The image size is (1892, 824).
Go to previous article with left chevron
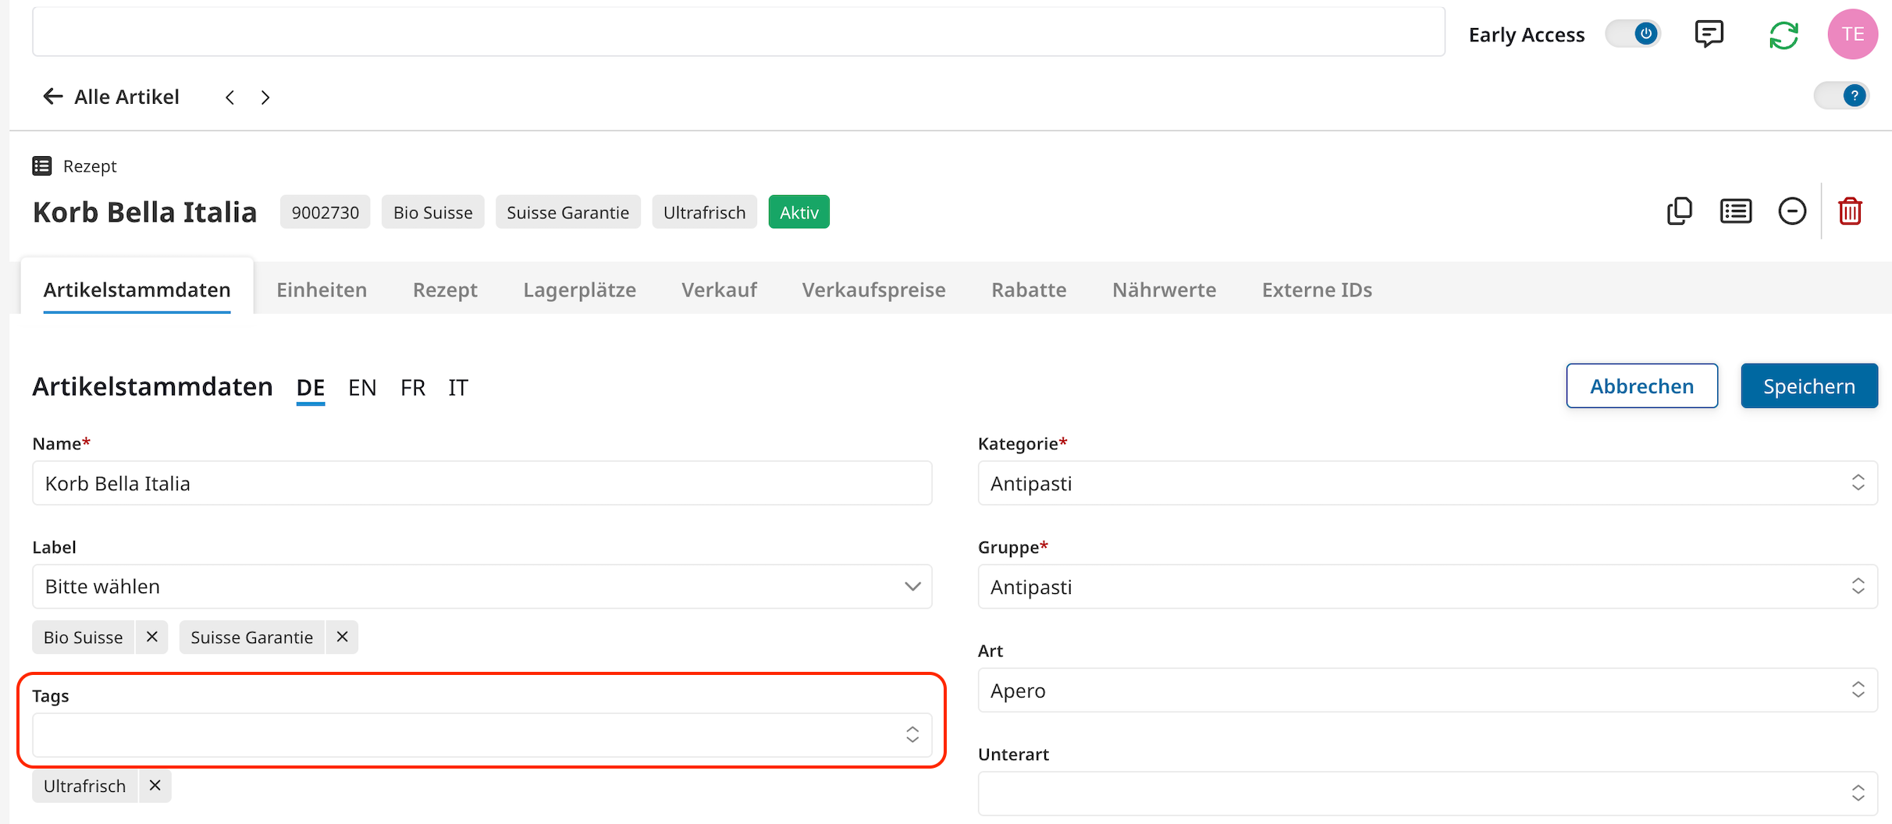point(229,98)
